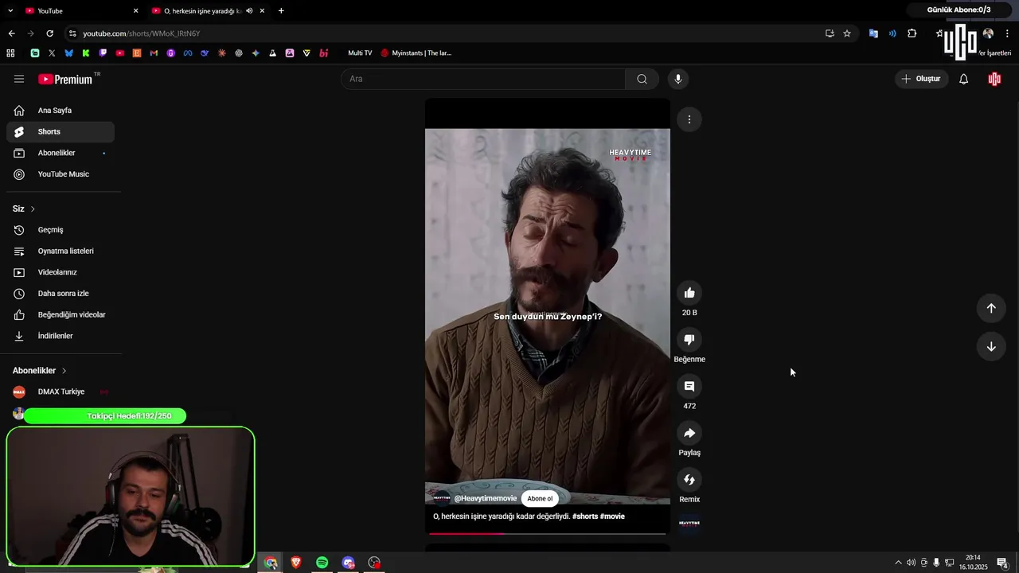The width and height of the screenshot is (1019, 573).
Task: Bookmark this page with the star
Action: (x=847, y=33)
